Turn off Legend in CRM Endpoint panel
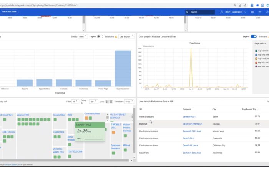The width and height of the screenshot is (269, 169). pyautogui.click(x=254, y=36)
